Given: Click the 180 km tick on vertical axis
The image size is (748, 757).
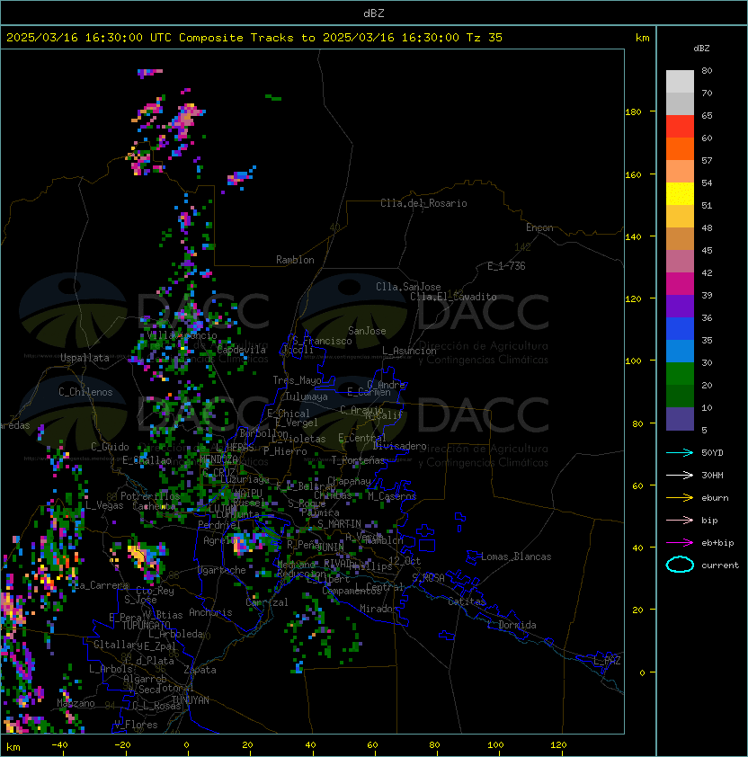Looking at the screenshot, I should 633,112.
